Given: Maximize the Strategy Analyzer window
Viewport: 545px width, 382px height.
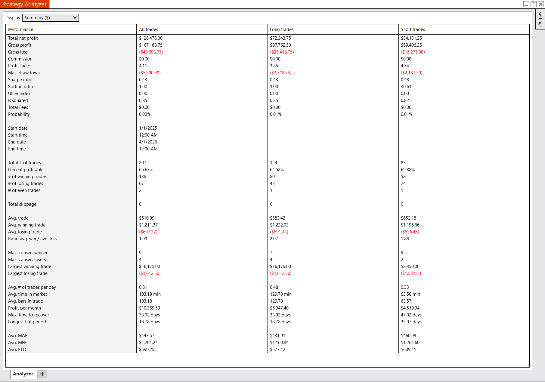Looking at the screenshot, I should pyautogui.click(x=533, y=4).
